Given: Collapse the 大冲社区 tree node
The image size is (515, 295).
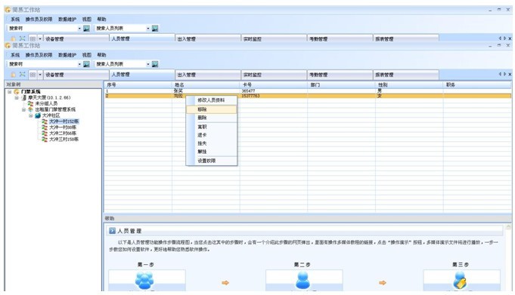Looking at the screenshot, I should click(30, 115).
